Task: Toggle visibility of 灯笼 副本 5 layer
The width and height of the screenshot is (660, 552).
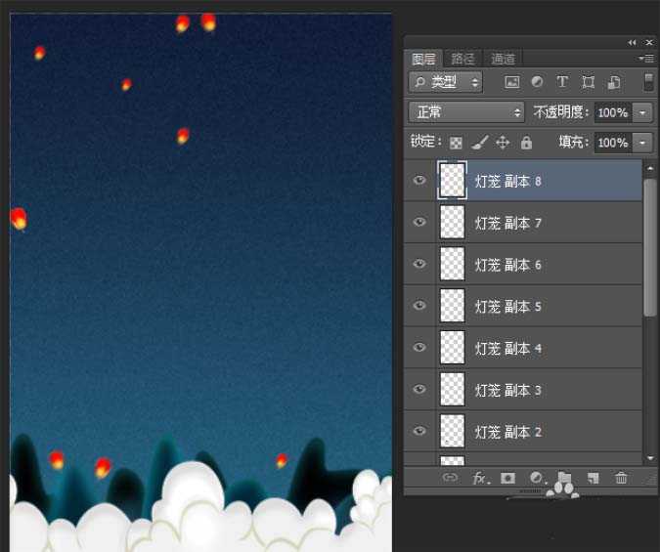Action: point(419,306)
